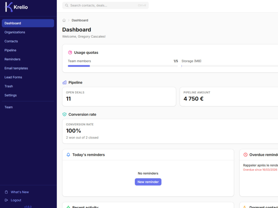Click the Logout arrow icon
278x208 pixels.
coord(6,200)
